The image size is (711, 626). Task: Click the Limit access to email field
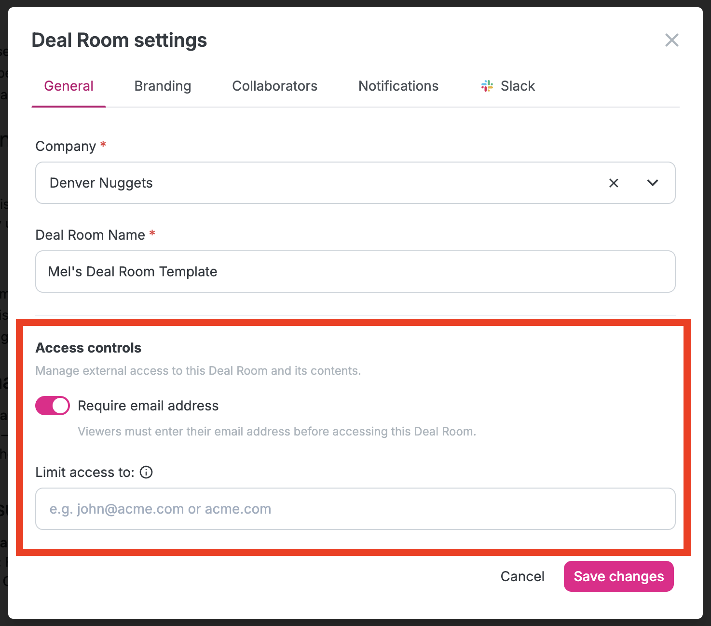point(355,509)
